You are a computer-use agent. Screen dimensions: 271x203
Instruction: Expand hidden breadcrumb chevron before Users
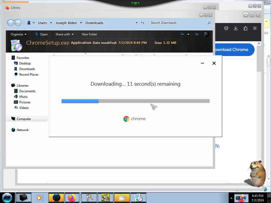[34, 23]
